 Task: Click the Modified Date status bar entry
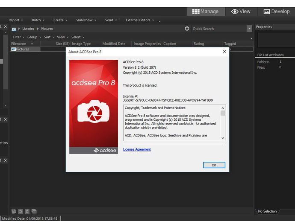pos(29,218)
